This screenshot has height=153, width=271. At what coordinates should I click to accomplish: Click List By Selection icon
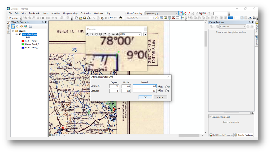tap(26, 27)
